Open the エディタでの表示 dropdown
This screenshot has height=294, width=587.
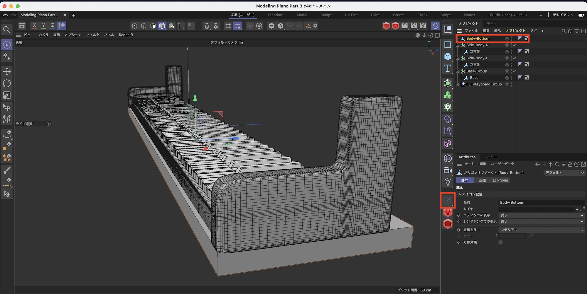pos(541,215)
